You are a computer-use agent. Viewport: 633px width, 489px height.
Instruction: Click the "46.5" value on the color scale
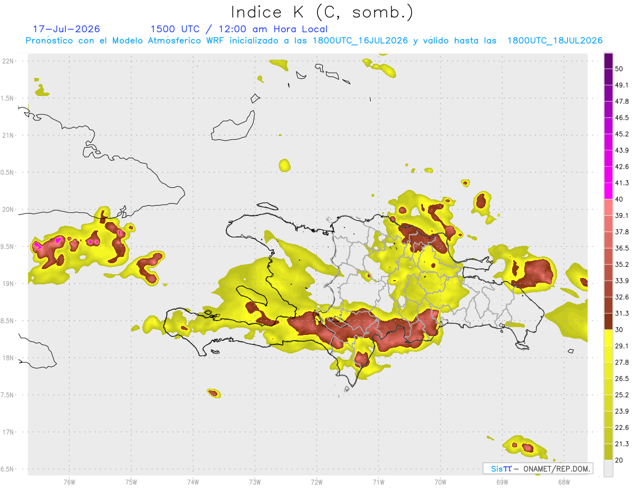point(622,118)
